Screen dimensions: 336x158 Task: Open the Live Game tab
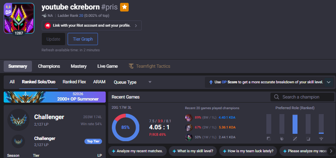click(x=108, y=66)
